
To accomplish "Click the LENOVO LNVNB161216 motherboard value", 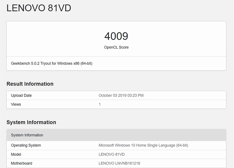I will click(x=119, y=163).
